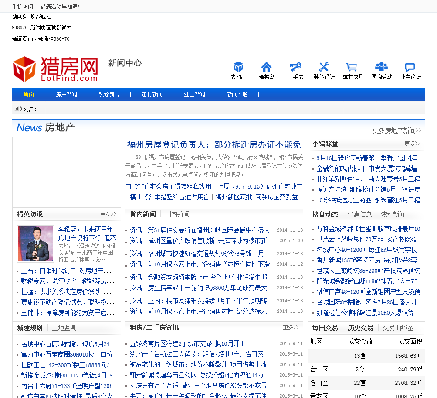Open the 房地产 cube icon
Image resolution: width=437 pixels, height=398 pixels.
point(238,67)
